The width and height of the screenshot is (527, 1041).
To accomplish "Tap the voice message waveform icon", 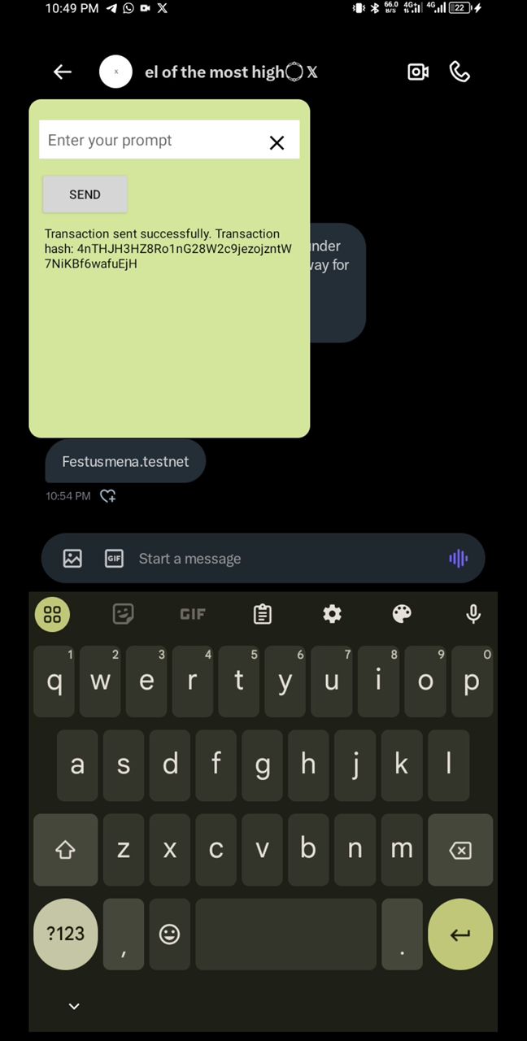I will click(x=458, y=558).
